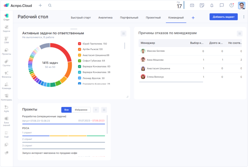Open the new dashboard plus next to tabs
248x167 pixels.
coord(193,17)
